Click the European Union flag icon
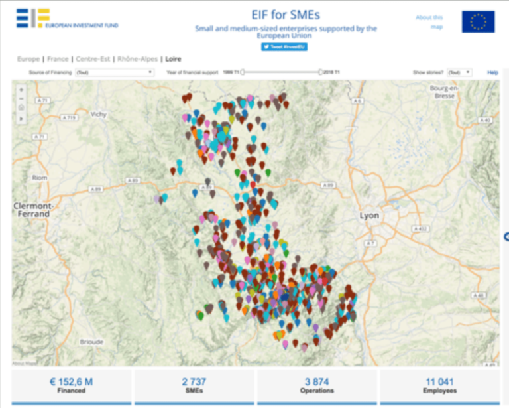The image size is (509, 408). pyautogui.click(x=478, y=22)
